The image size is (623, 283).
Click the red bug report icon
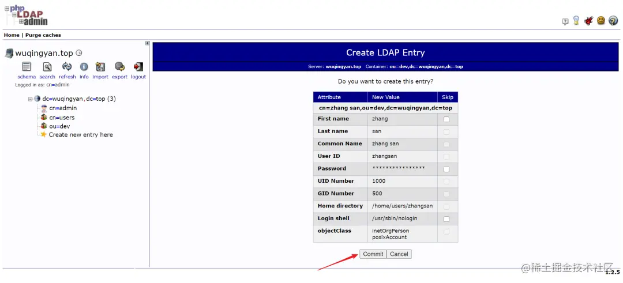click(589, 21)
